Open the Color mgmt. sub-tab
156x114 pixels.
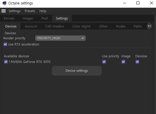point(82,26)
